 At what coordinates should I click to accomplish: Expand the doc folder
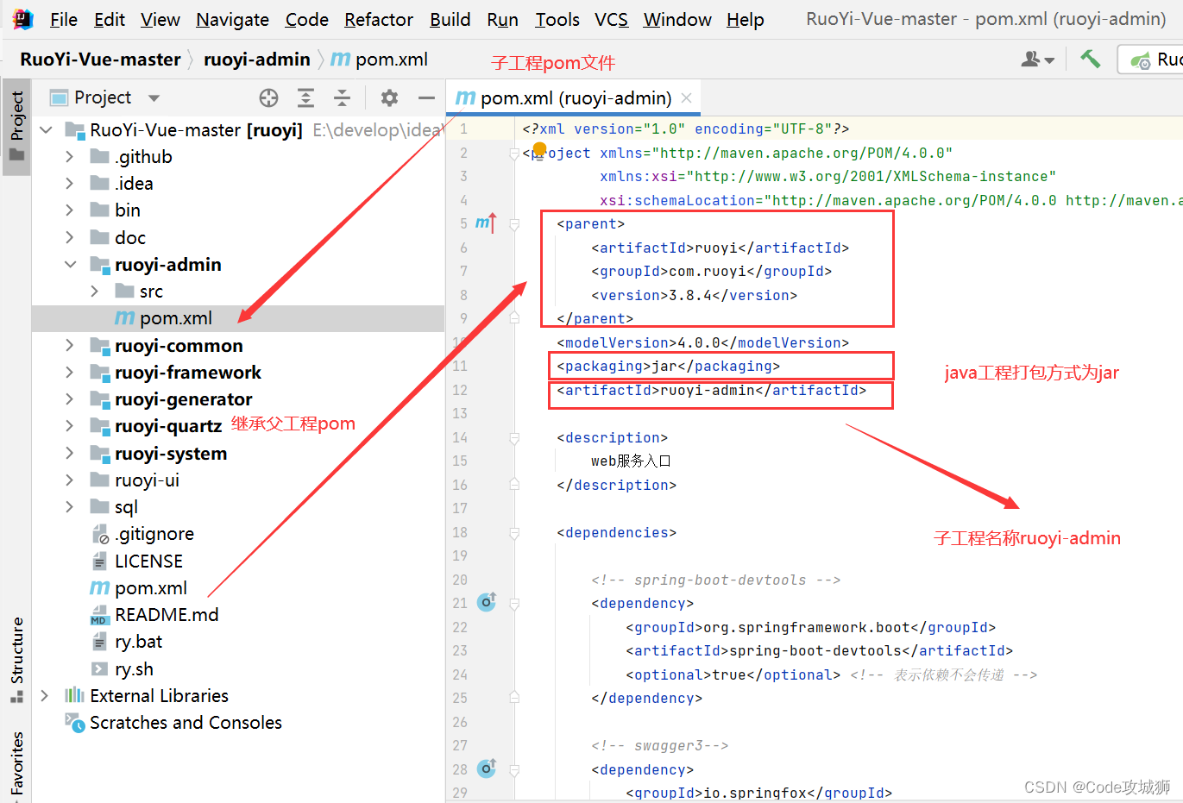[x=70, y=237]
